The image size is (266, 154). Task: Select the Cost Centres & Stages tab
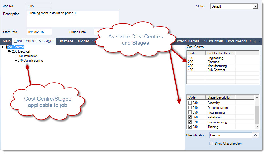[34, 41]
